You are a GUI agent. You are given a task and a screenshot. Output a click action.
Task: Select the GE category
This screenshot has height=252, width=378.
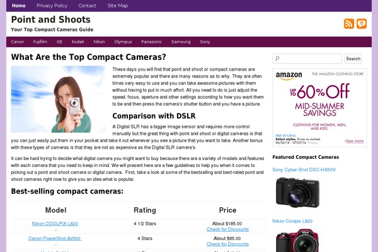(x=59, y=42)
